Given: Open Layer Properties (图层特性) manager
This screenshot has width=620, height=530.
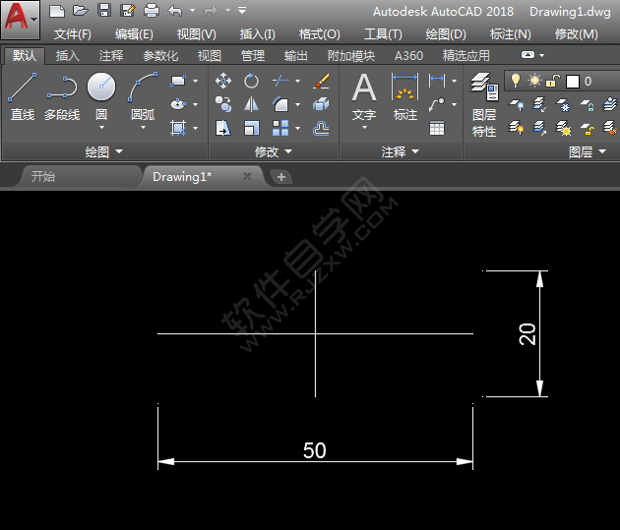Looking at the screenshot, I should tap(483, 106).
